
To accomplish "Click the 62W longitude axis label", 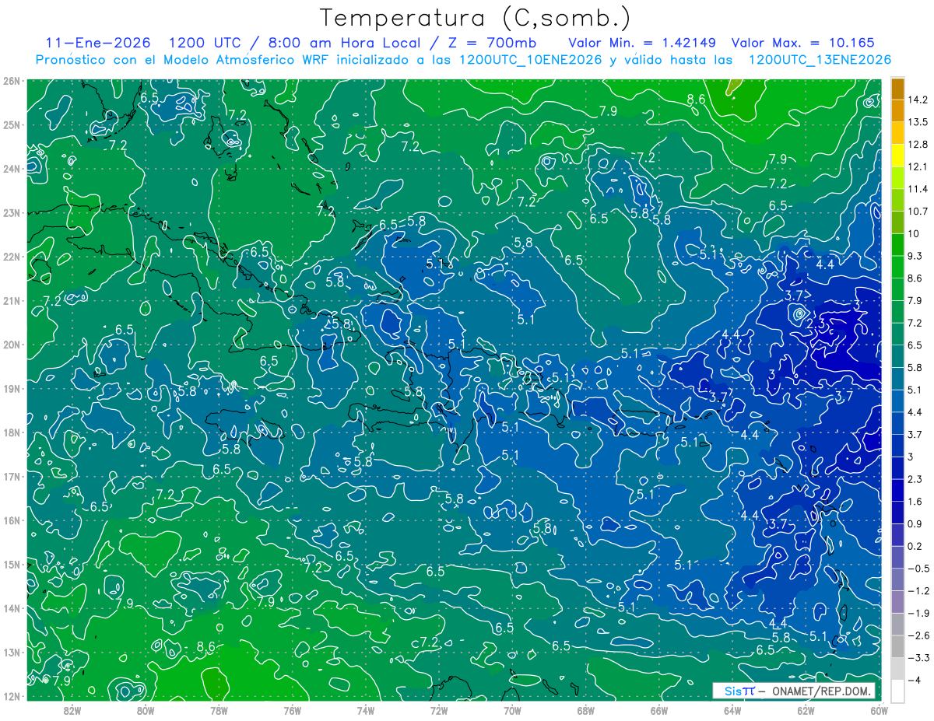I will [806, 710].
